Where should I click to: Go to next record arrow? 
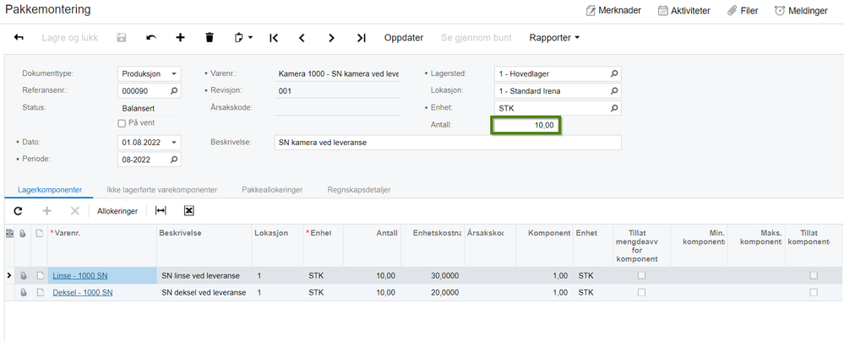click(x=331, y=38)
